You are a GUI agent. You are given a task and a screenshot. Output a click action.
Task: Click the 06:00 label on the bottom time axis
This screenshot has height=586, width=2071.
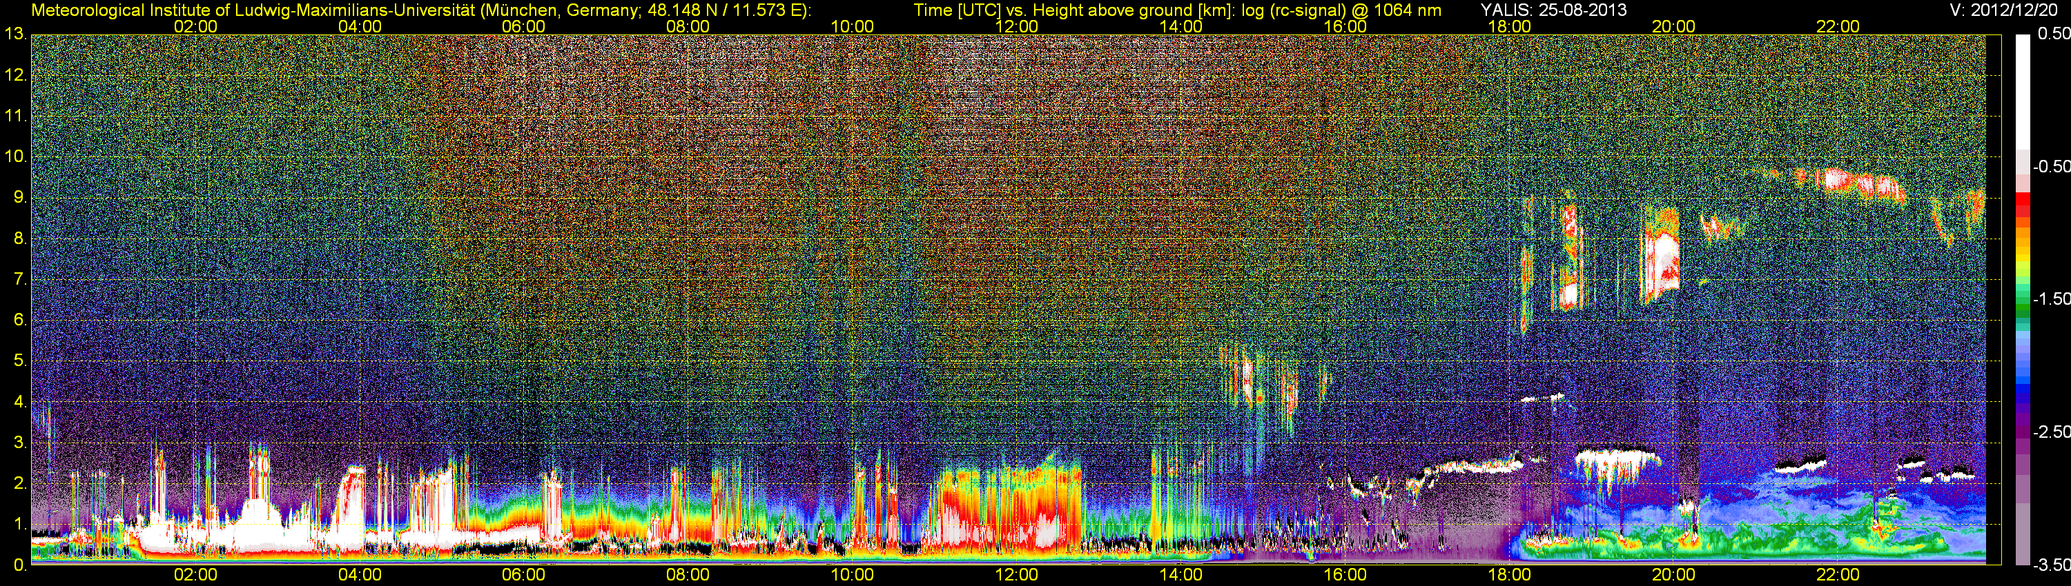pos(523,575)
